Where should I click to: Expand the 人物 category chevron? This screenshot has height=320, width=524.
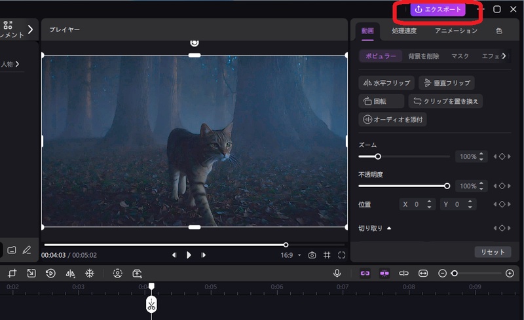tap(17, 63)
